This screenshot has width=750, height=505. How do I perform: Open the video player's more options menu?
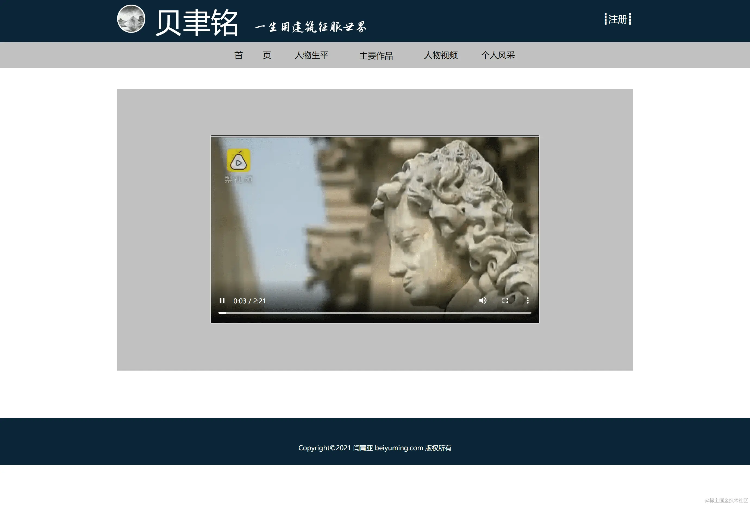pyautogui.click(x=528, y=301)
